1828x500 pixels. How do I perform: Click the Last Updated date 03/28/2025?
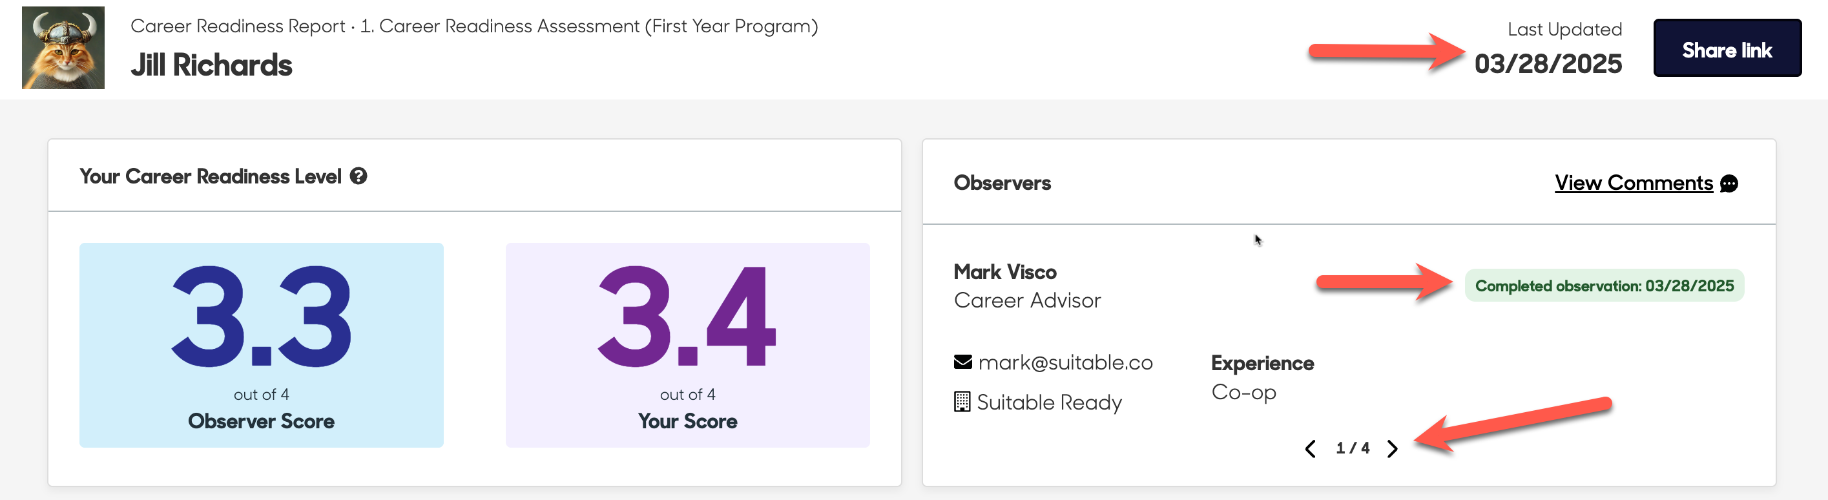[1548, 64]
